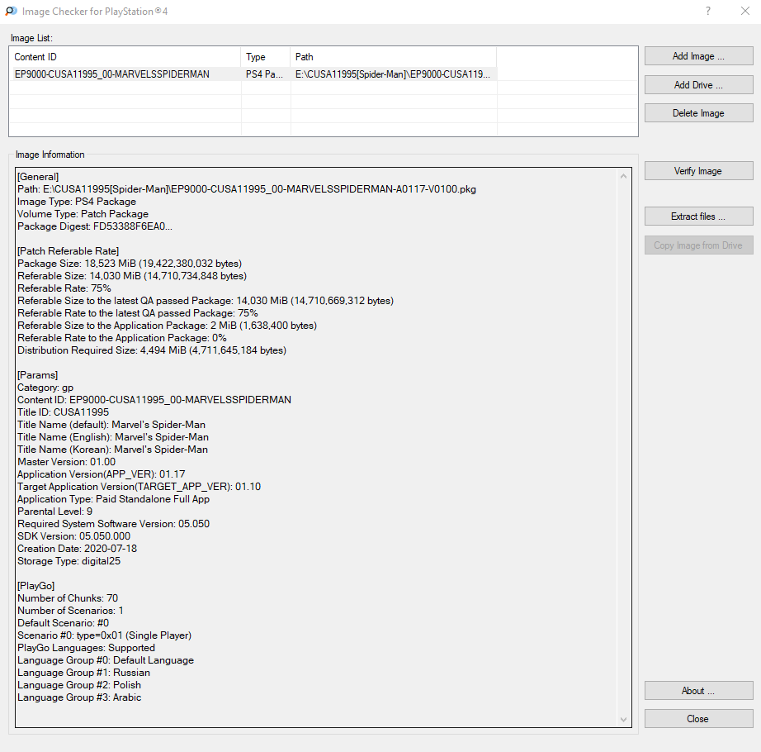
Task: Click 'Application Type: Paid Standalone Full App'
Action: 114,499
